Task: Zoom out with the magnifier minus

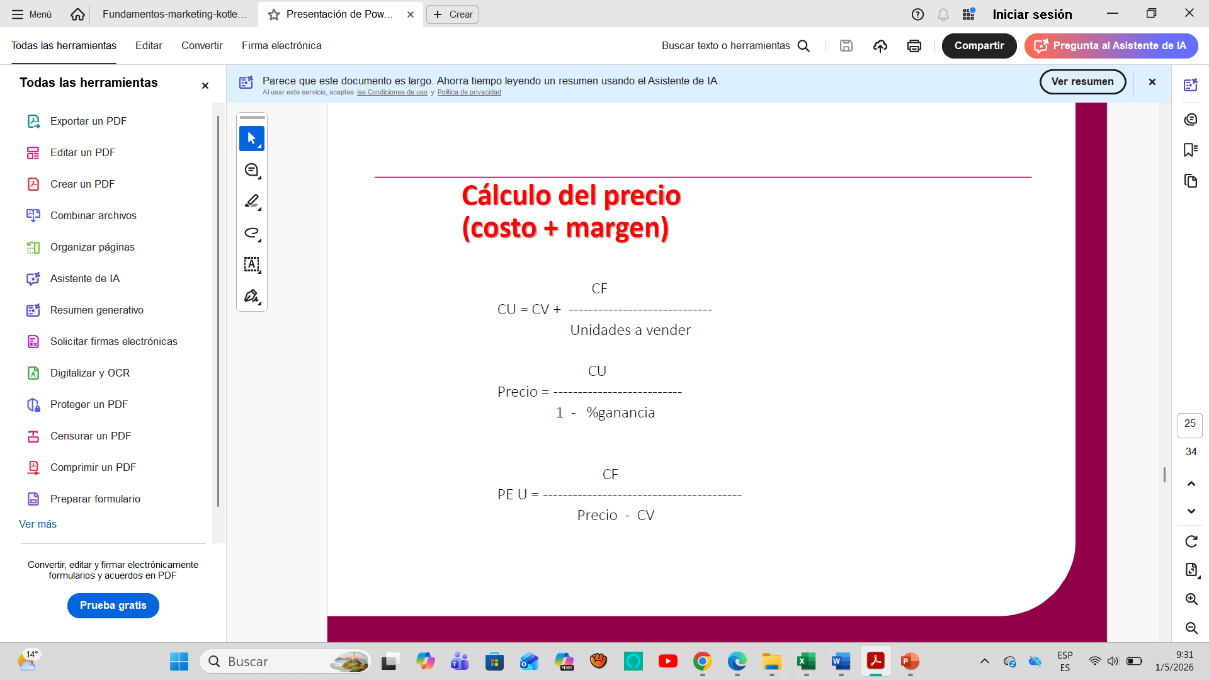Action: click(1191, 628)
